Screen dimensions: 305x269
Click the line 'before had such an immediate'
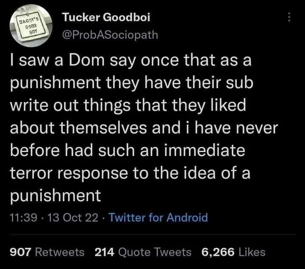tap(128, 150)
